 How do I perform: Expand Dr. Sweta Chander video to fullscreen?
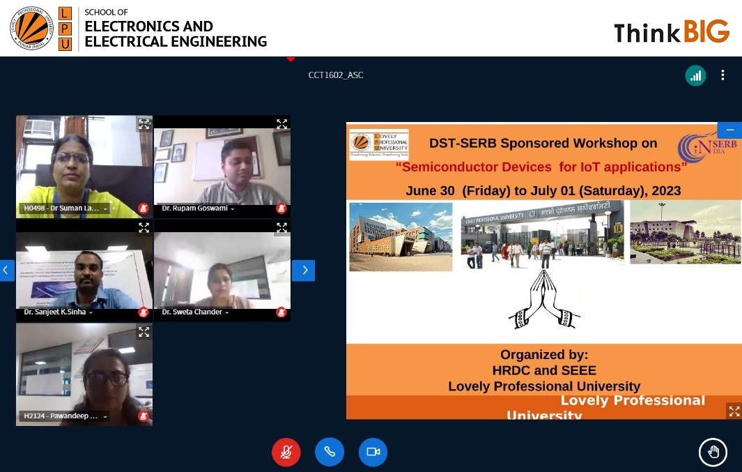(x=282, y=228)
